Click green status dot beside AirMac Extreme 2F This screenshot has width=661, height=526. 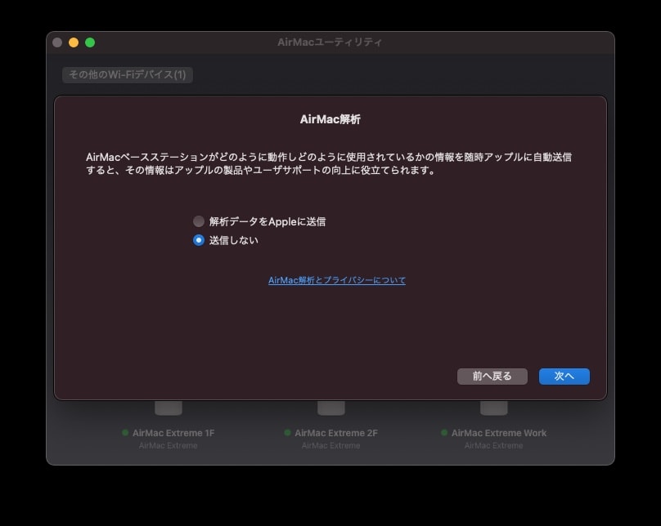[x=287, y=433]
